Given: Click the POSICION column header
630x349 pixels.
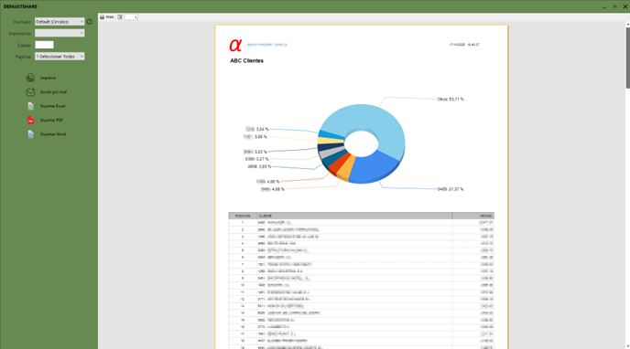Looking at the screenshot, I should point(243,216).
